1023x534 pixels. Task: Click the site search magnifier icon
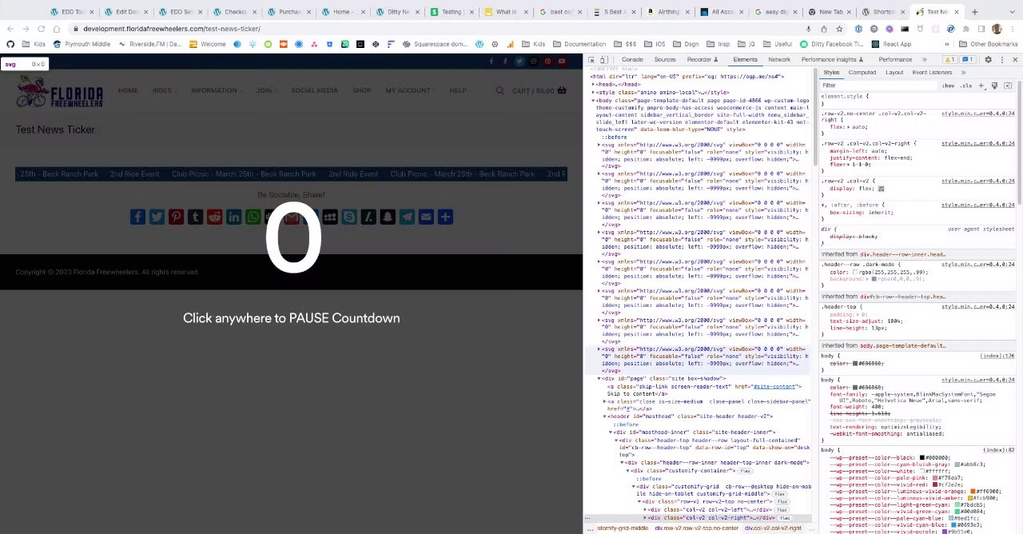pos(500,90)
